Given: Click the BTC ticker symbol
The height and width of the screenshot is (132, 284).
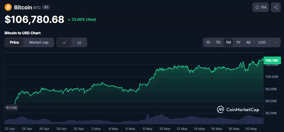Looking at the screenshot, I should (x=37, y=8).
